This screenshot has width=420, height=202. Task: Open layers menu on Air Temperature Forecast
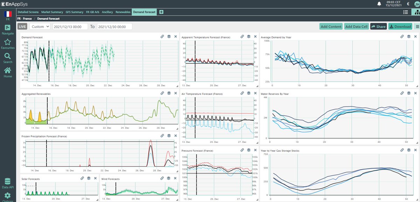click(248, 93)
